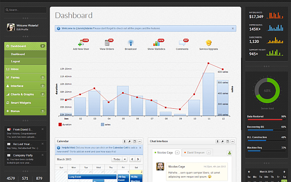The width and height of the screenshot is (291, 182).
Task: Open the Show Statistics shortcut icon
Action: pos(156,43)
